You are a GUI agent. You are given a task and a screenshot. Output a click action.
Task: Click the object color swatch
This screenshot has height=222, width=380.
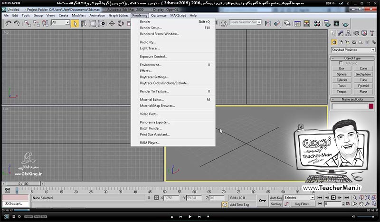coord(371,106)
